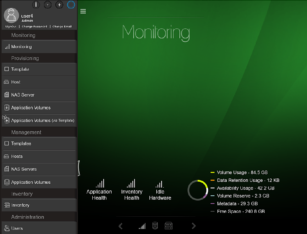Click the minus zoom-out icon
307x234 pixels.
pos(47,5)
